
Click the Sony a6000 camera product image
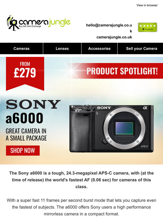click(x=111, y=128)
